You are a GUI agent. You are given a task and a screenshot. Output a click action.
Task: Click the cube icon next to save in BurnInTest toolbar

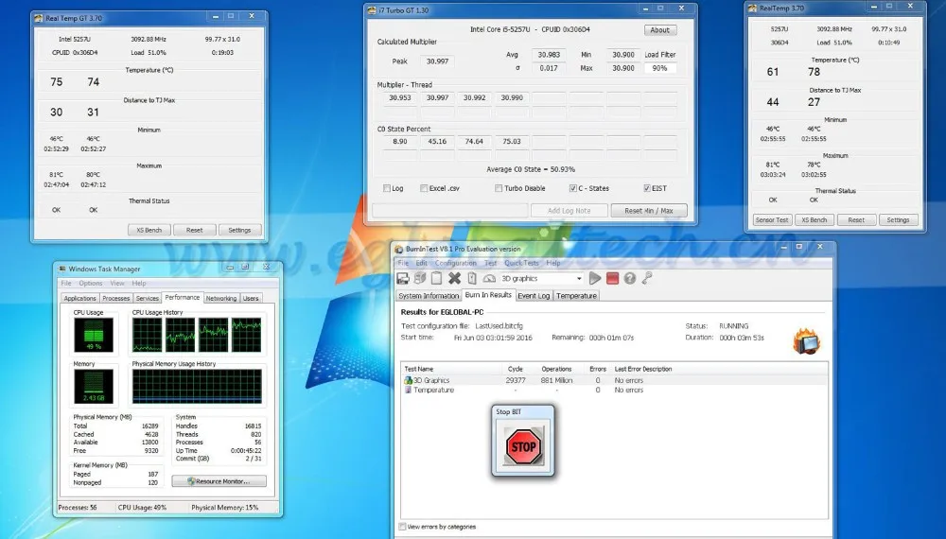(420, 278)
